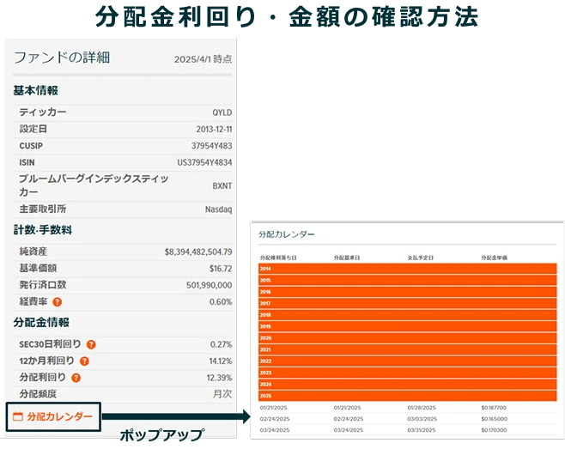The image size is (565, 455).
Task: Select the SEC30日利回り value 0.27%
Action: click(x=221, y=344)
